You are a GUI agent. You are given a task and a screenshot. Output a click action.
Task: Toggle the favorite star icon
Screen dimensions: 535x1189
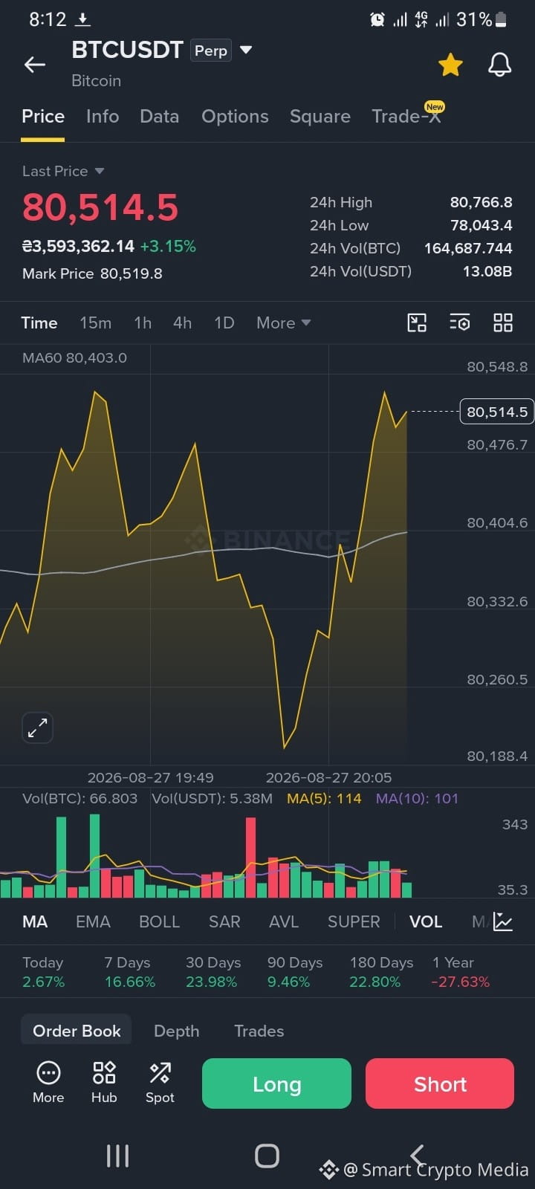click(x=450, y=65)
